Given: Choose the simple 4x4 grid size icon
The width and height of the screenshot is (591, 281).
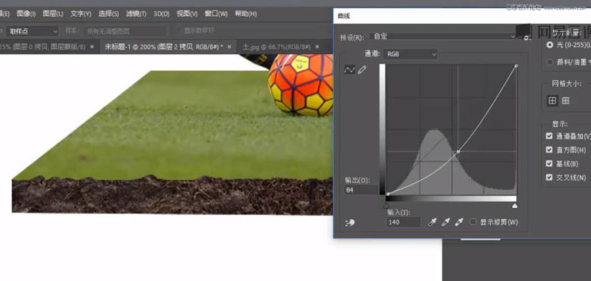Looking at the screenshot, I should (x=552, y=100).
